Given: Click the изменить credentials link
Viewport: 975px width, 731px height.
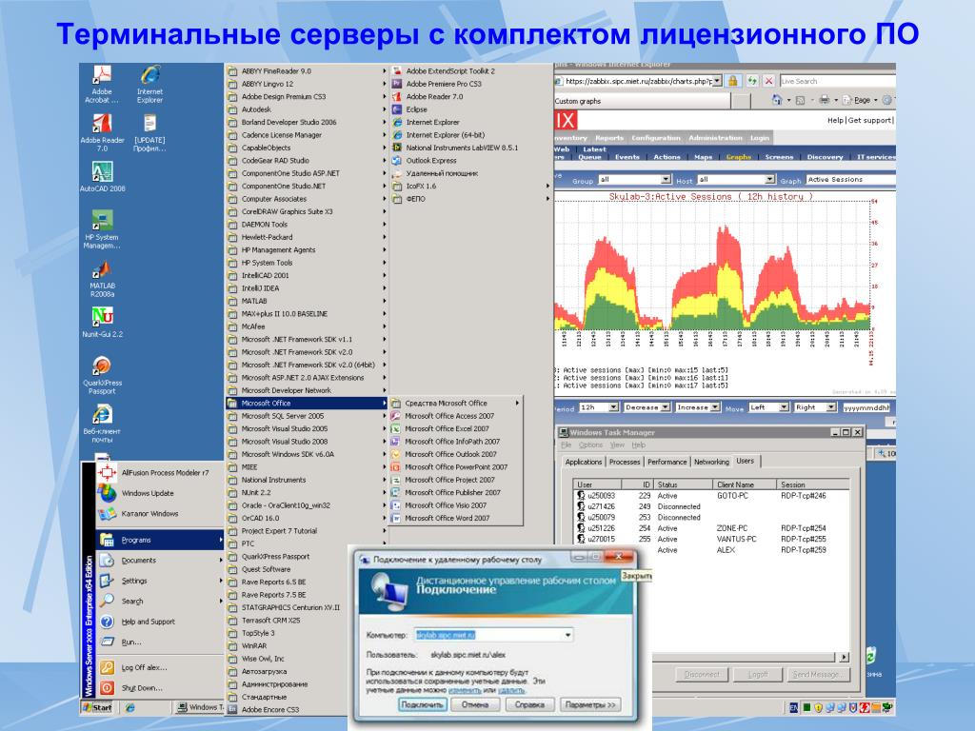Looking at the screenshot, I should click(x=465, y=690).
